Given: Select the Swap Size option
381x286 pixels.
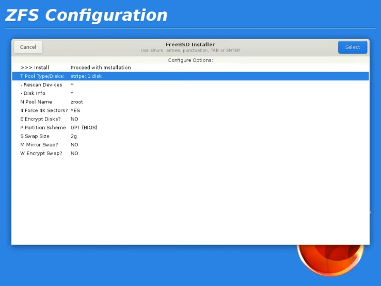Looking at the screenshot, I should click(x=35, y=136).
